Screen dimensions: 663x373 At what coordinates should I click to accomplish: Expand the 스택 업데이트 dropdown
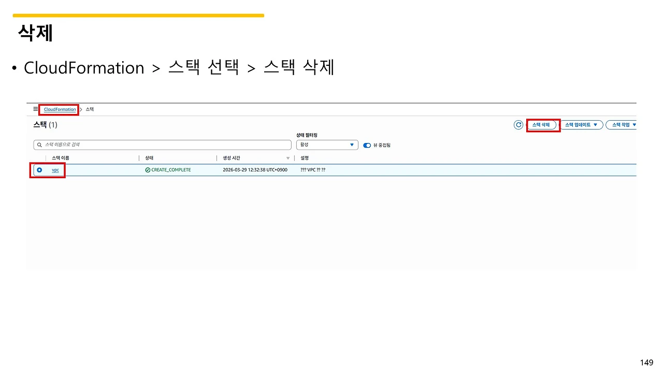[581, 124]
